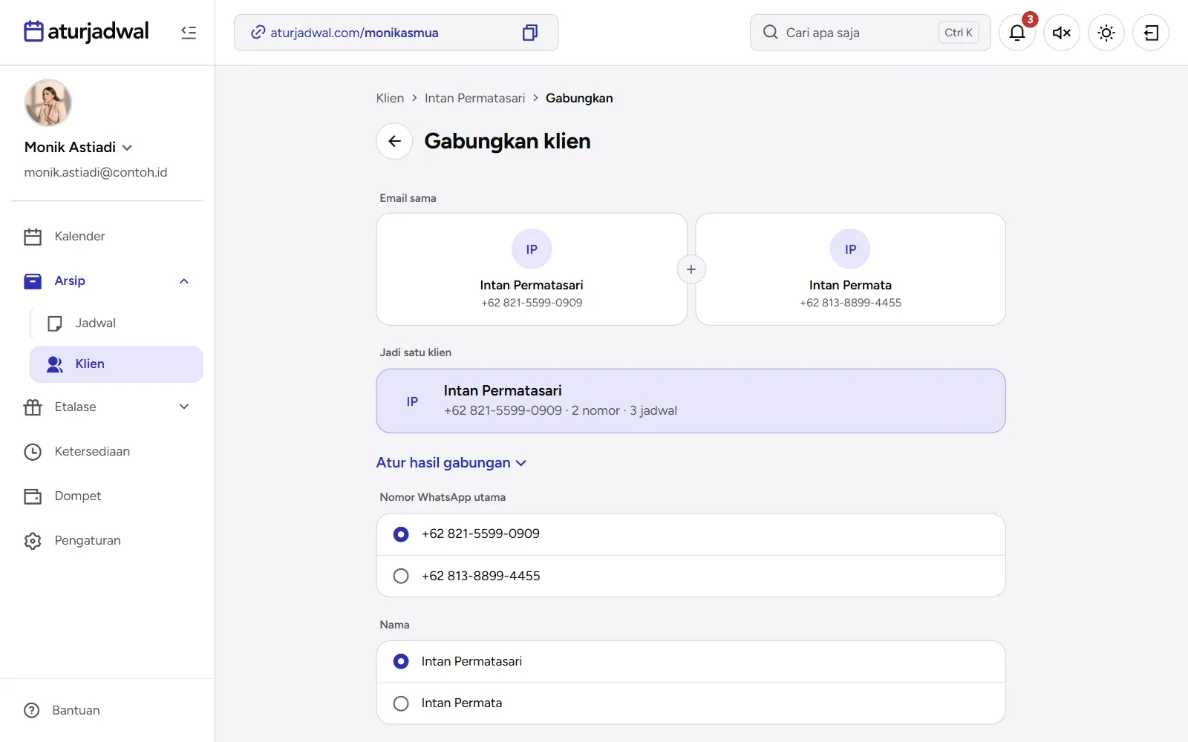Screen dimensions: 1188x742
Task: Open the Bantuan help link
Action: point(76,710)
